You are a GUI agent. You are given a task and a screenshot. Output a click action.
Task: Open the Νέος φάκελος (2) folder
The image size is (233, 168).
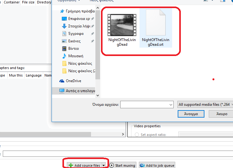[x=78, y=71]
